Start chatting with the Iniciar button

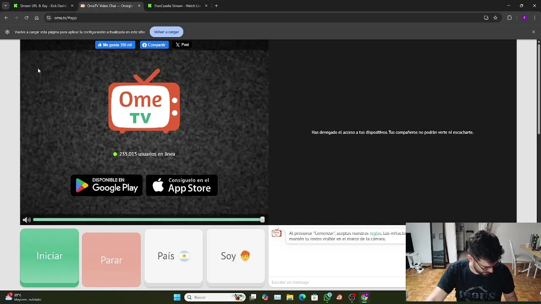click(49, 258)
